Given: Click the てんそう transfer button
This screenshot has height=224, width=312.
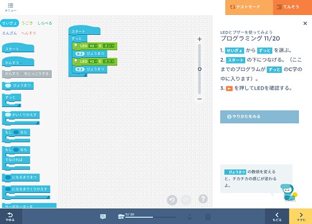Looking at the screenshot, I should [x=293, y=7].
